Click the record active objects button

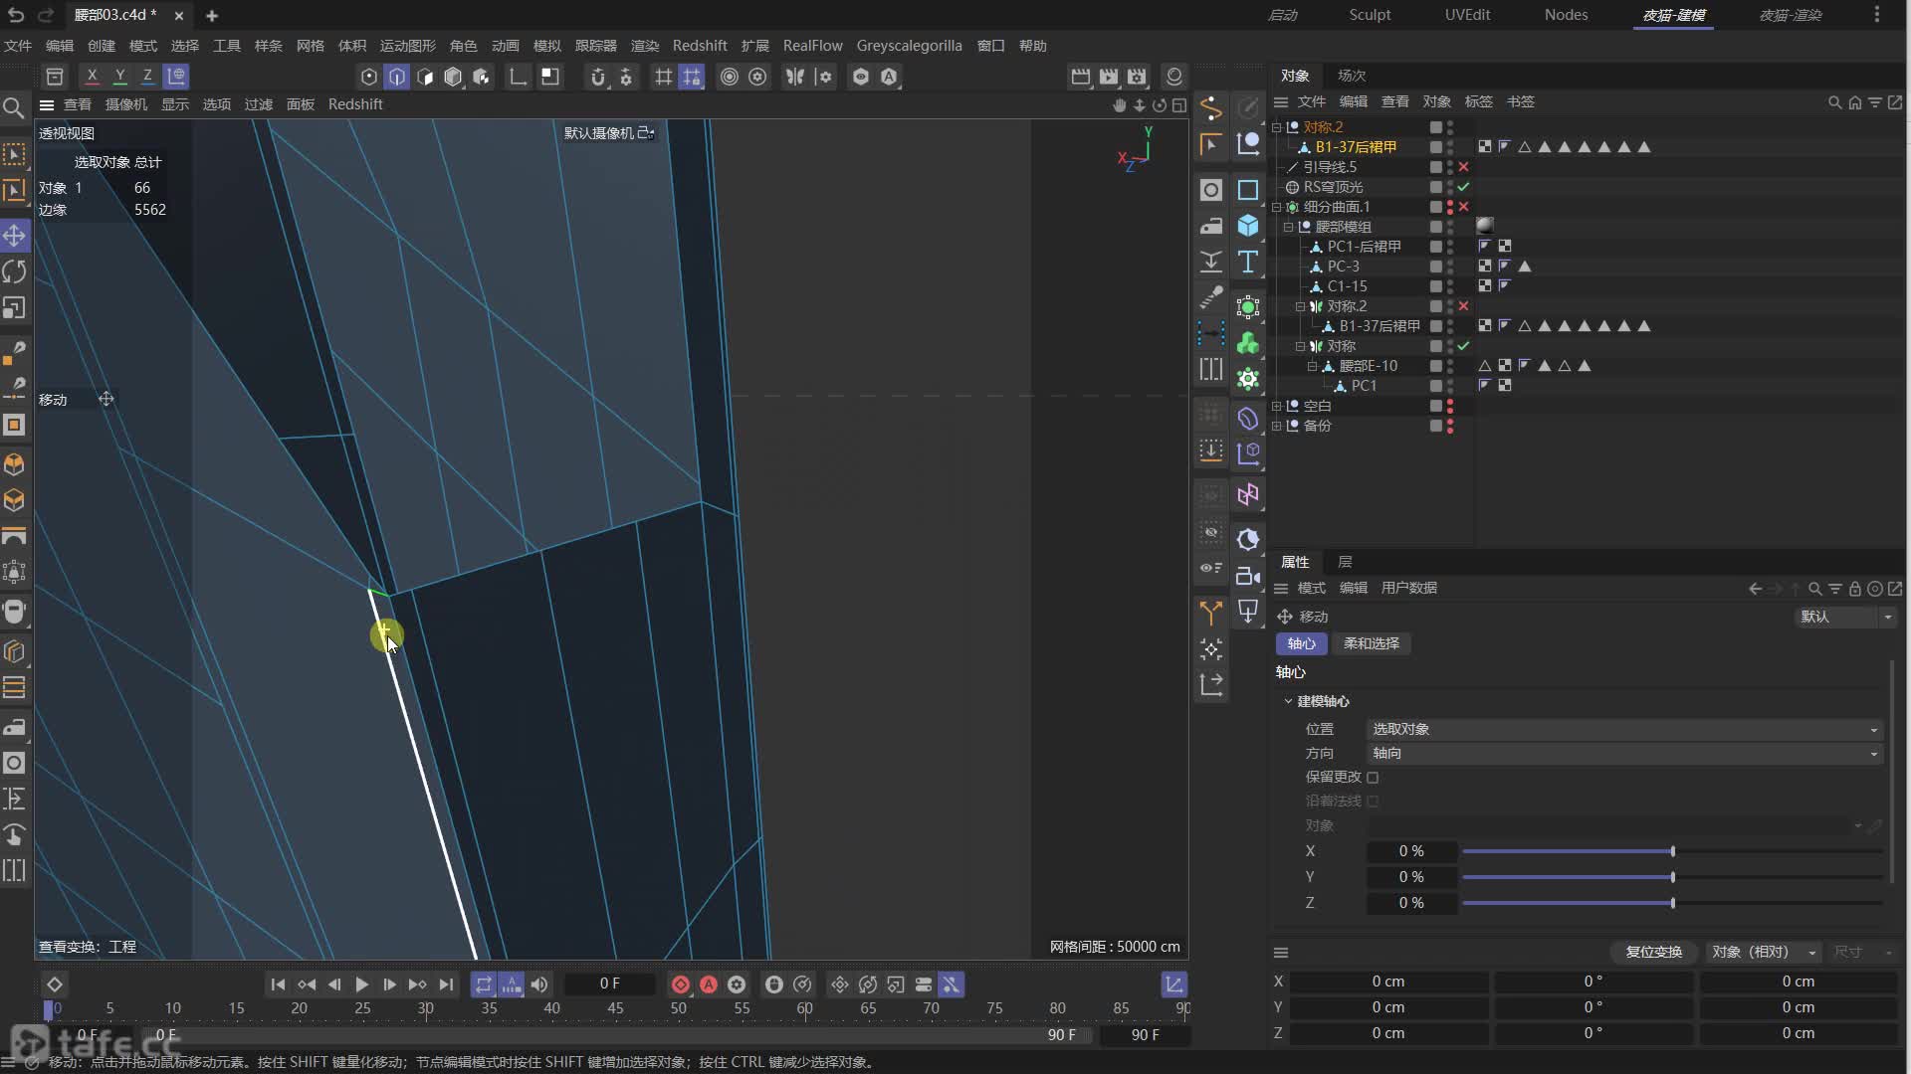[681, 984]
